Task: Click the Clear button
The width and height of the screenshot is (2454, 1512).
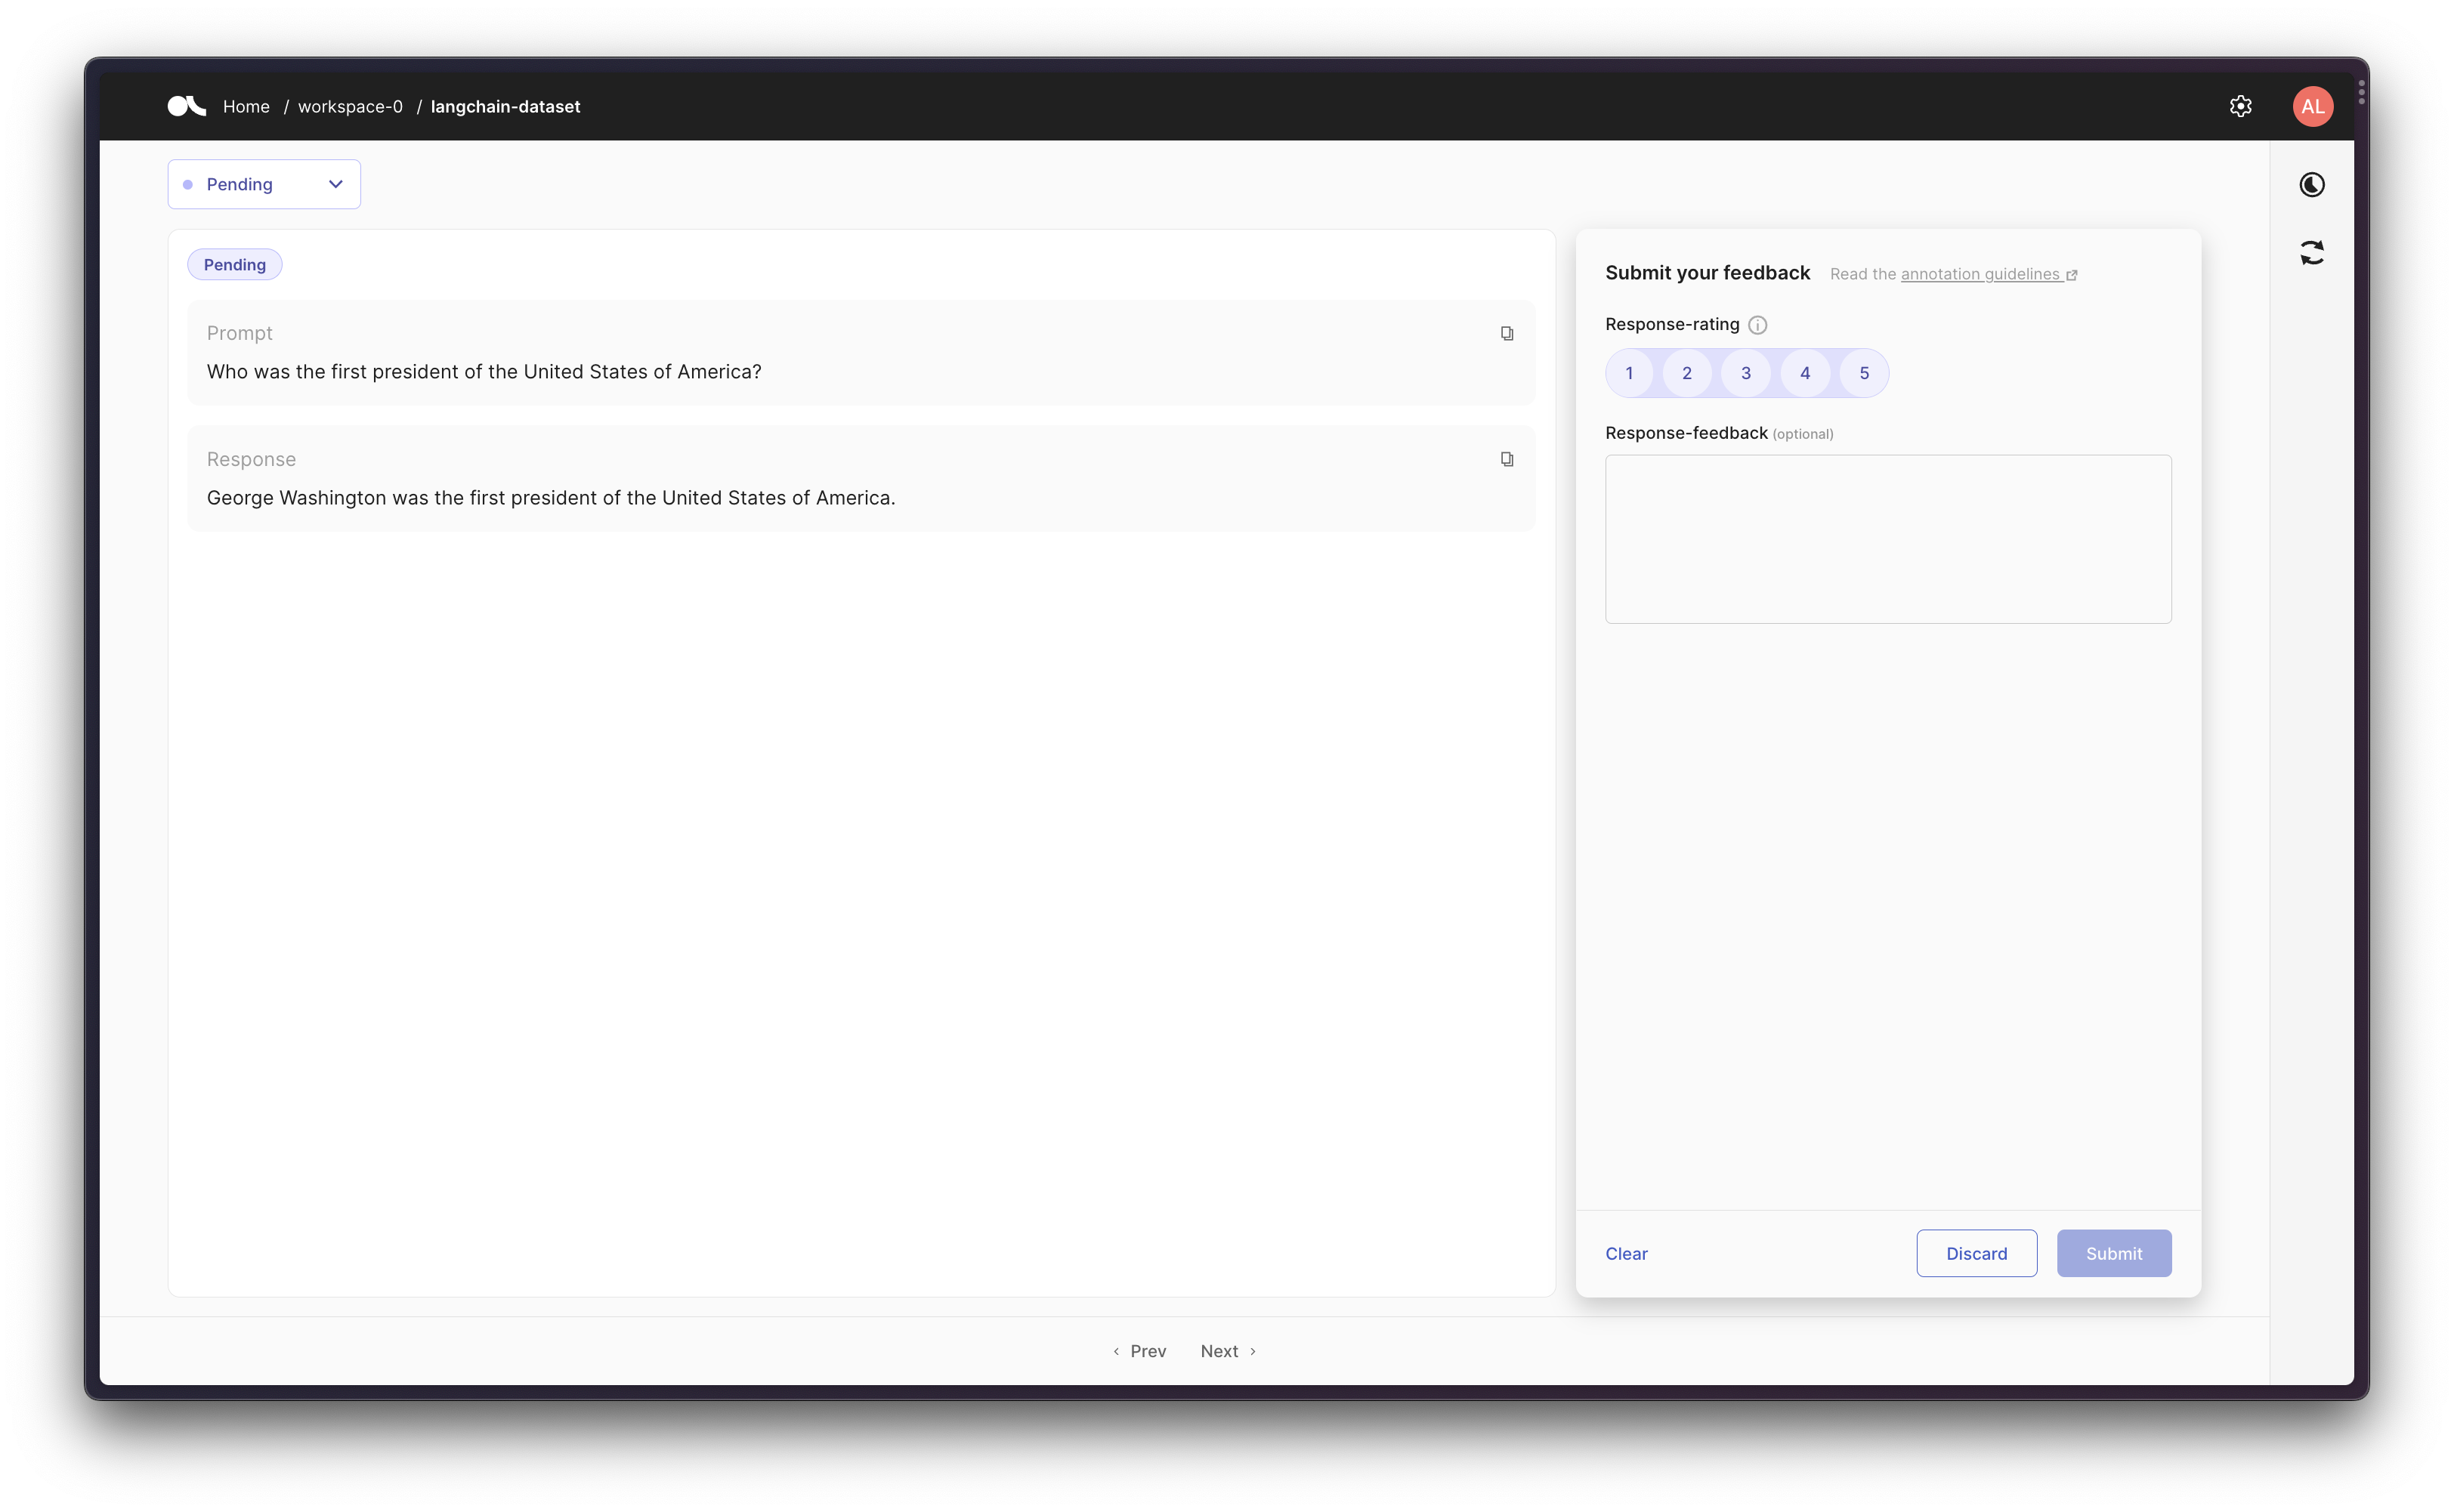Action: pyautogui.click(x=1626, y=1253)
